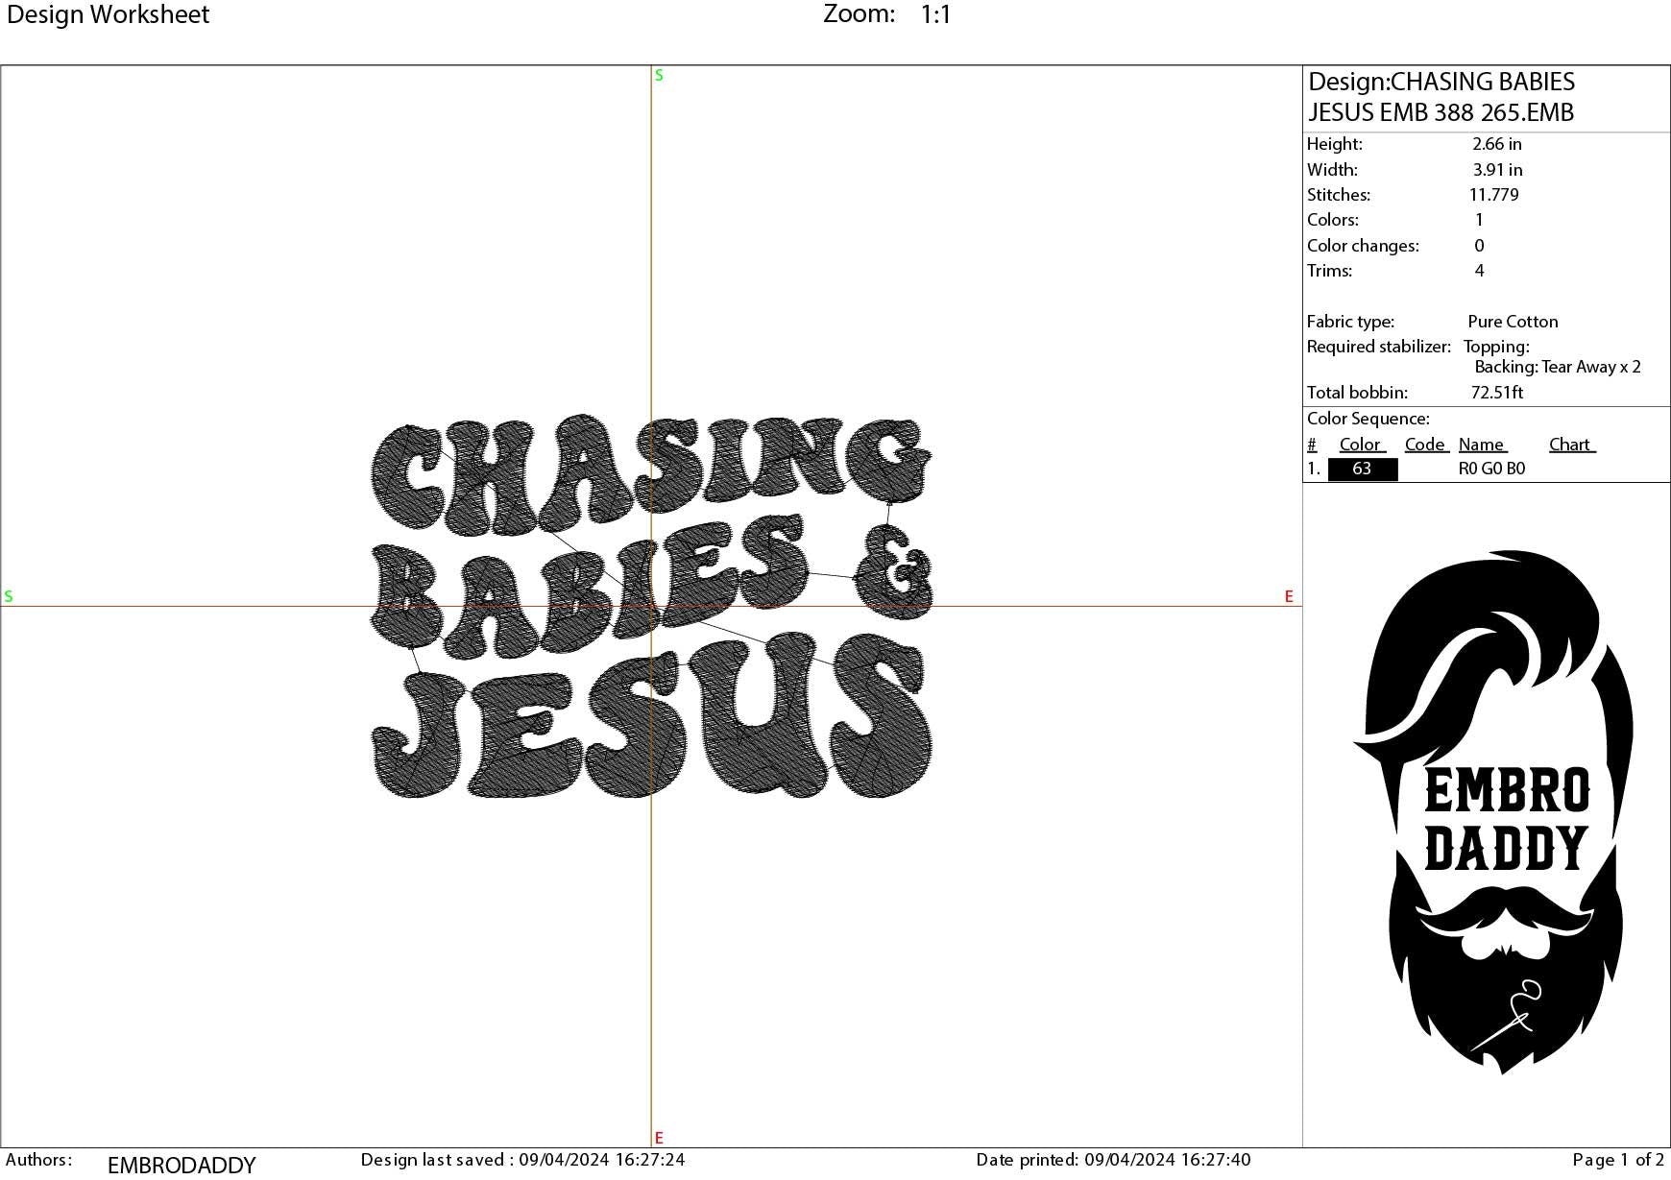Click the Fabric type Pure Cotton
The image size is (1671, 1180).
1513,322
